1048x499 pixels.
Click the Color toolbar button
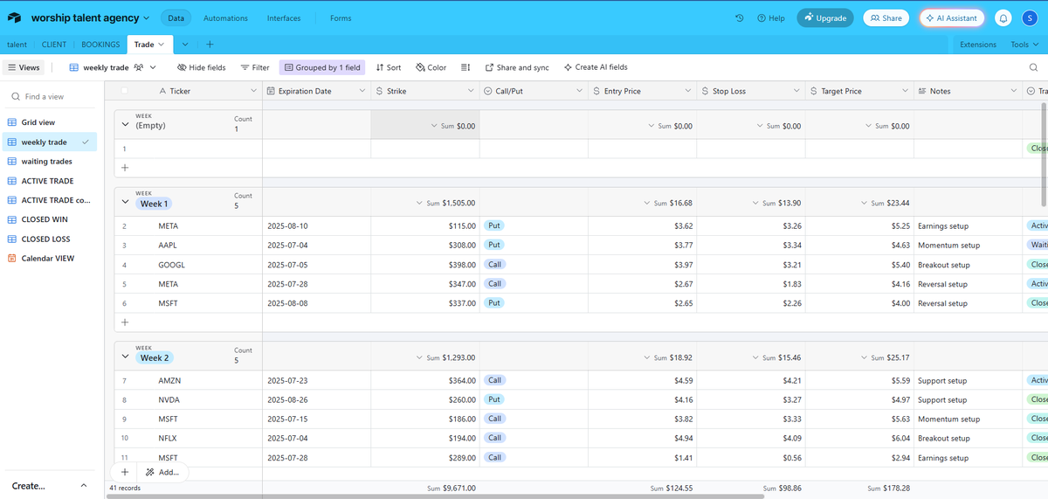[431, 67]
